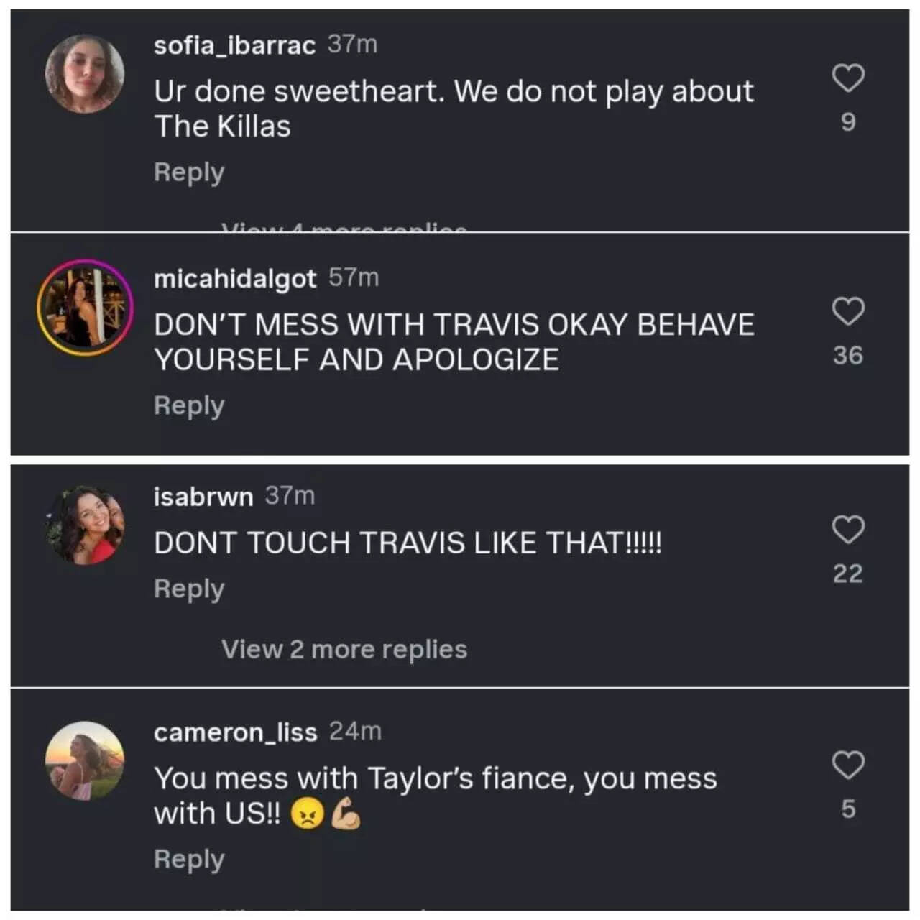Like sofia_ibarrac's comment via the heart icon

[x=850, y=78]
